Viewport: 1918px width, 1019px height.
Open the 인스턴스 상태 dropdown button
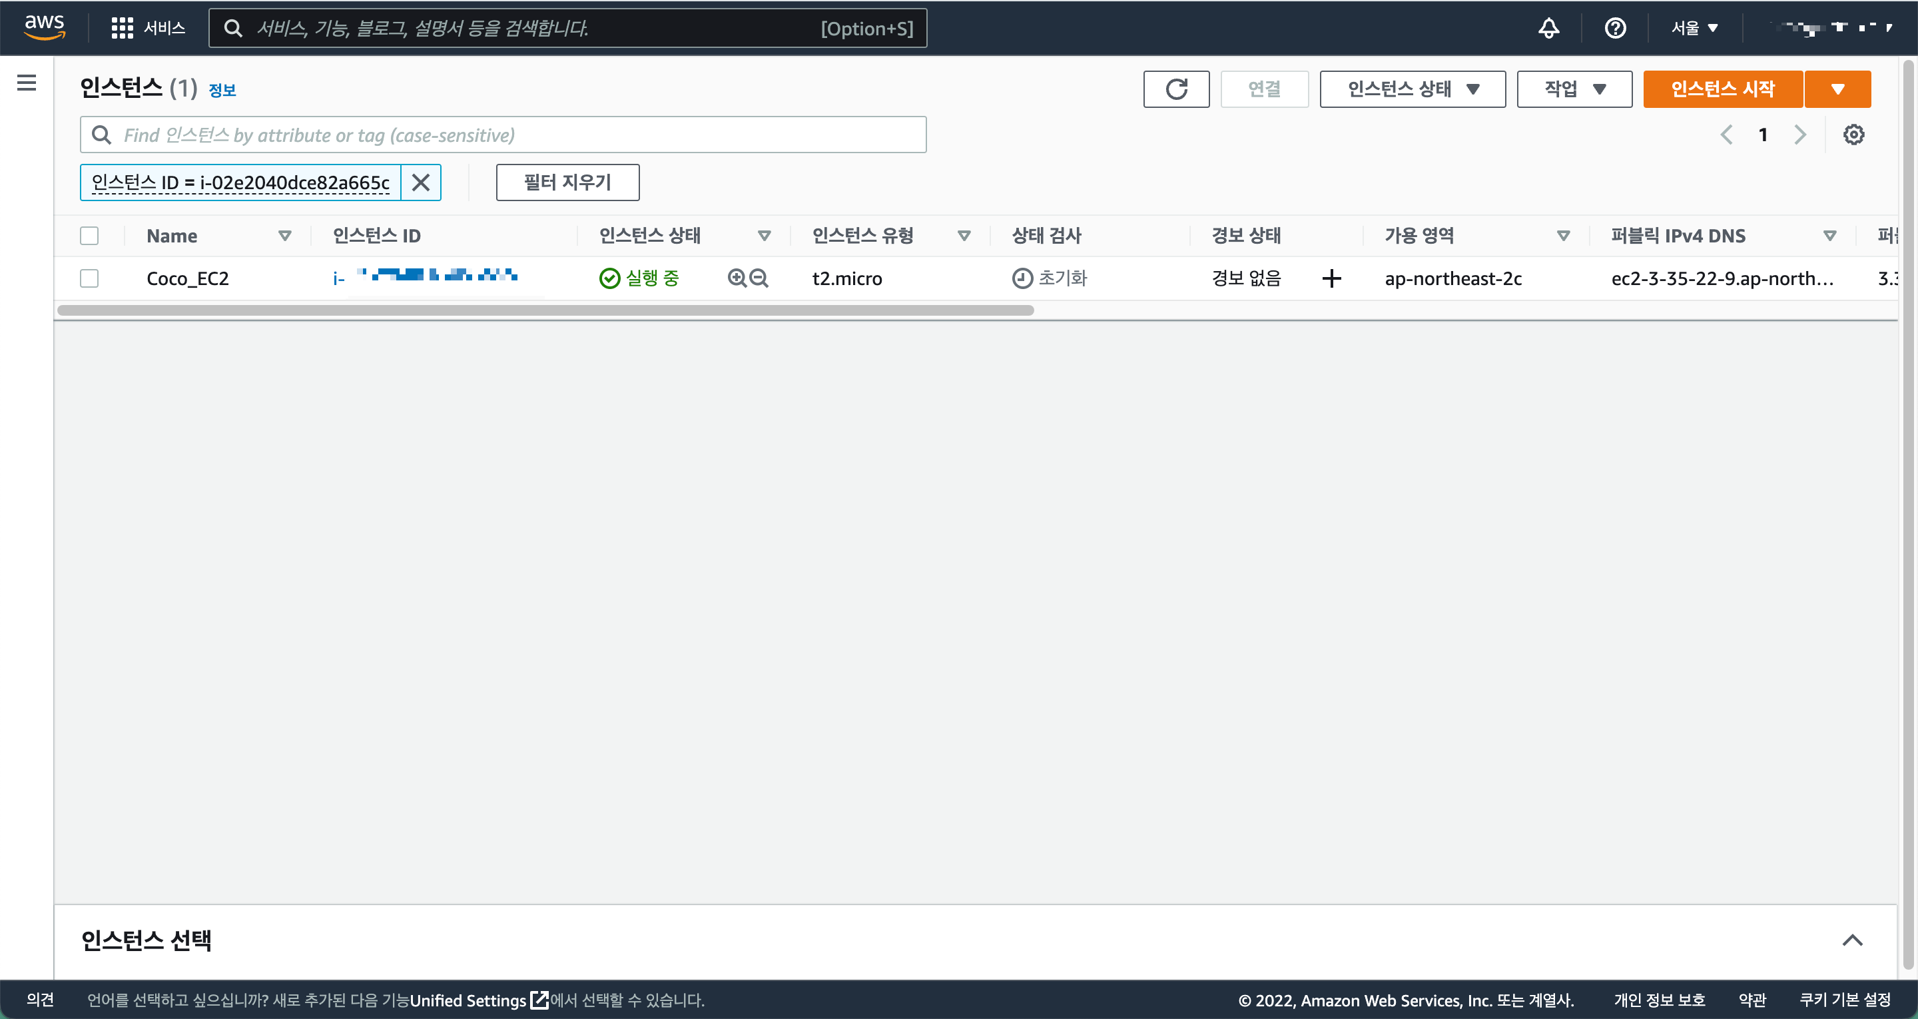pyautogui.click(x=1412, y=89)
